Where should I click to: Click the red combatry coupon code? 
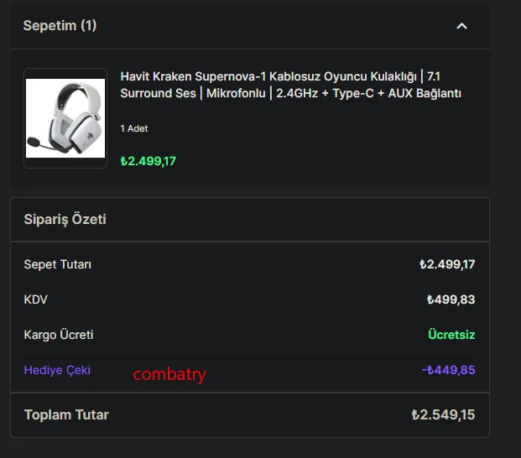click(169, 374)
